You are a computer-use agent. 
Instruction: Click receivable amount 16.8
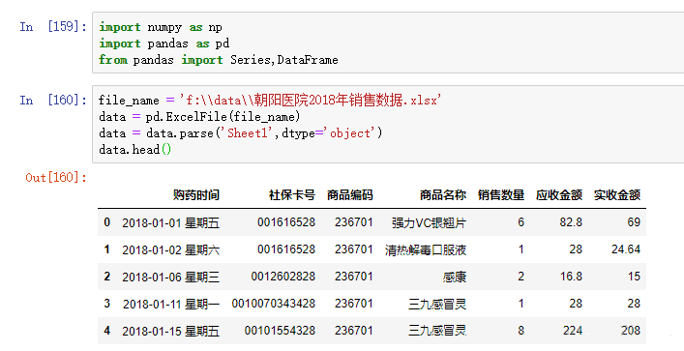point(571,277)
